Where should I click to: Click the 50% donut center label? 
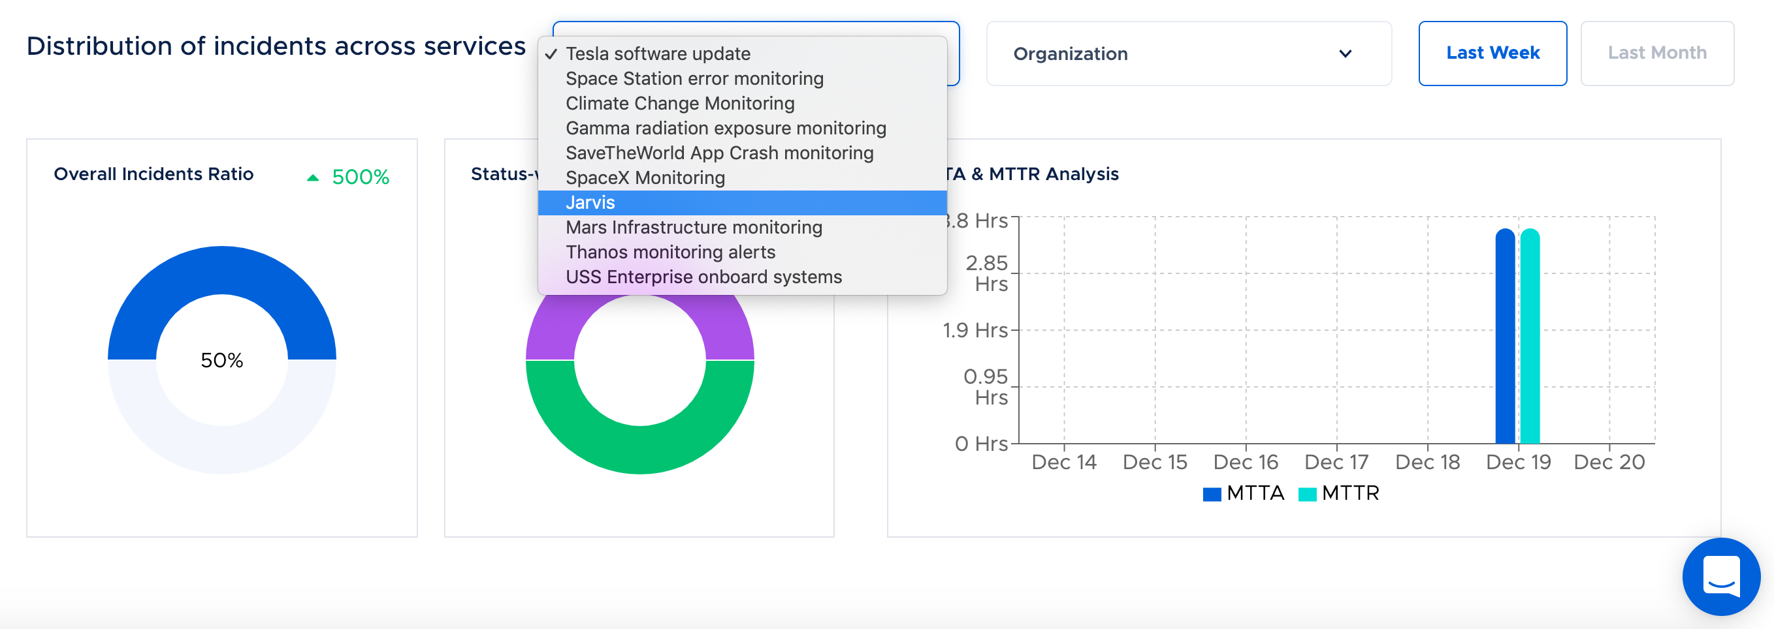(x=222, y=360)
